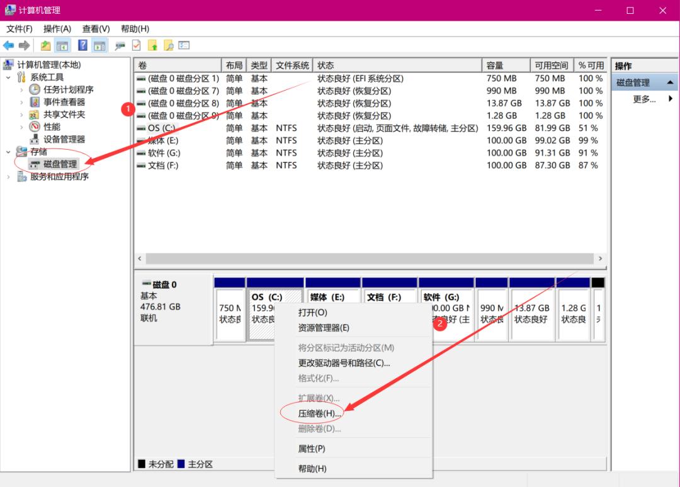The image size is (680, 487).
Task: Select 事件查看器 in the tree
Action: [64, 102]
